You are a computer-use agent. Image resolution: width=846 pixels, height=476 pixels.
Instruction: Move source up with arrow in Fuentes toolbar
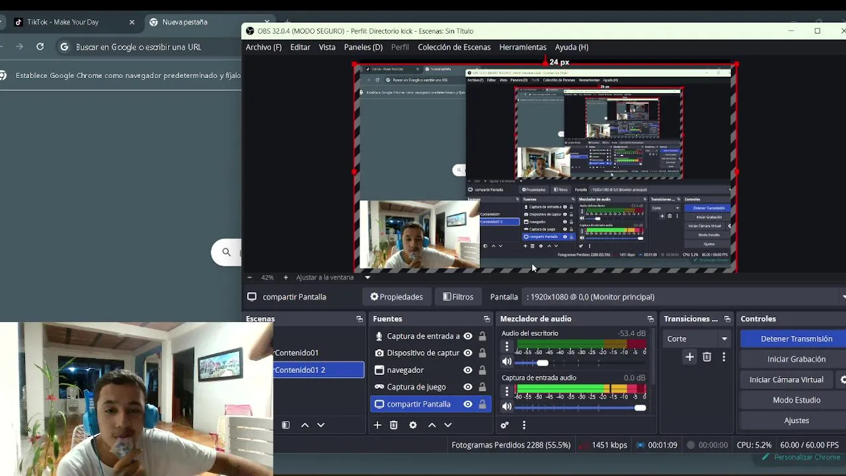point(432,425)
